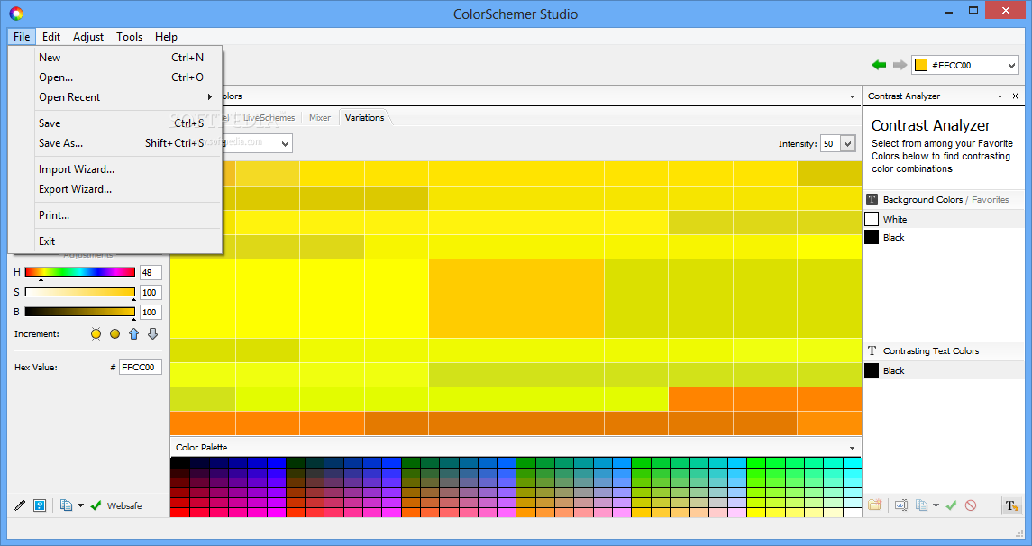Click the blue up arrow increment icon
This screenshot has width=1032, height=546.
[x=133, y=333]
